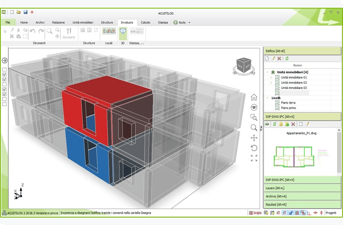Click the eye view icon beside viewport
The width and height of the screenshot is (343, 225).
tap(254, 107)
